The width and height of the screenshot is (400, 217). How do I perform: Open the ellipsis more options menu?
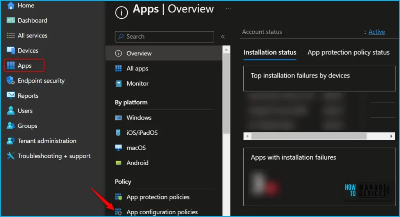click(x=229, y=9)
